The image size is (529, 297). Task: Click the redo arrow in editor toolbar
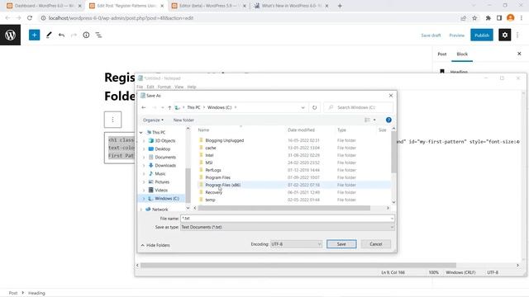[x=74, y=35]
